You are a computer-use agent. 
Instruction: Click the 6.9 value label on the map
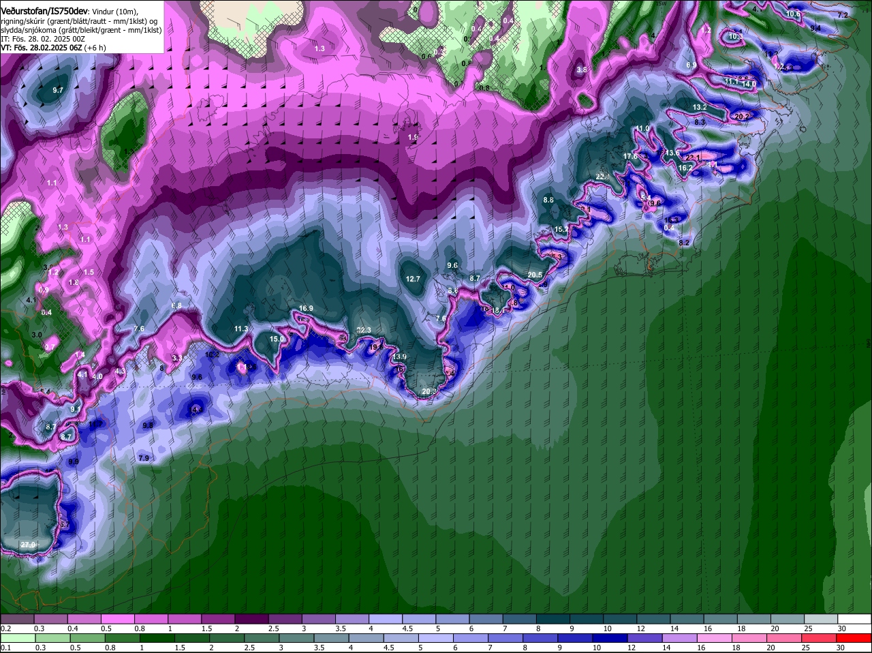(x=691, y=65)
